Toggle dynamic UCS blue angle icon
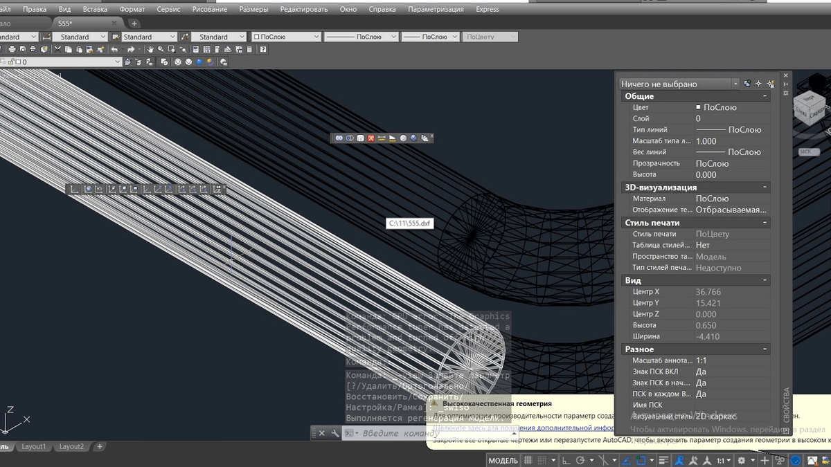831x467 pixels. coord(625,460)
